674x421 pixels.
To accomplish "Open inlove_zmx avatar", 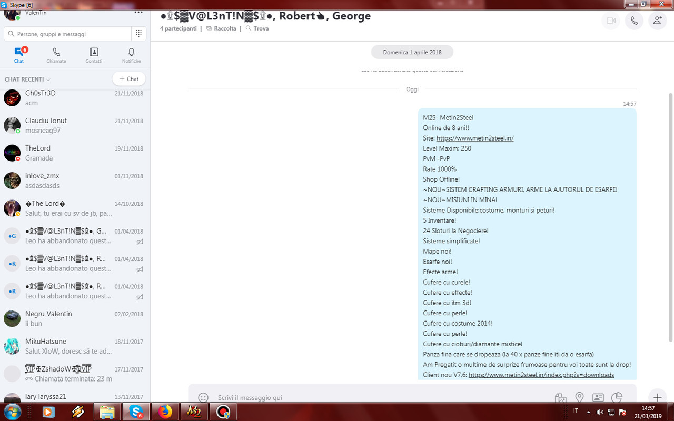I will coord(12,181).
